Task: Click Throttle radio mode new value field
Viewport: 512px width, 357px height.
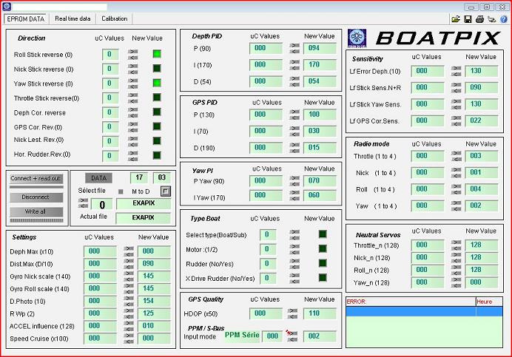Action: pyautogui.click(x=481, y=156)
